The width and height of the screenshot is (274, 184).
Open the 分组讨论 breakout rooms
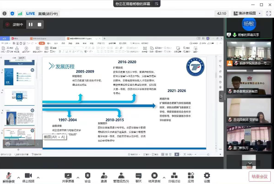[174, 175]
